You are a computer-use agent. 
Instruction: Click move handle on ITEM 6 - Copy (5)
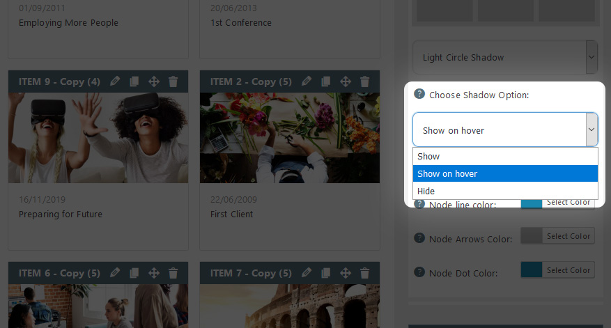154,273
